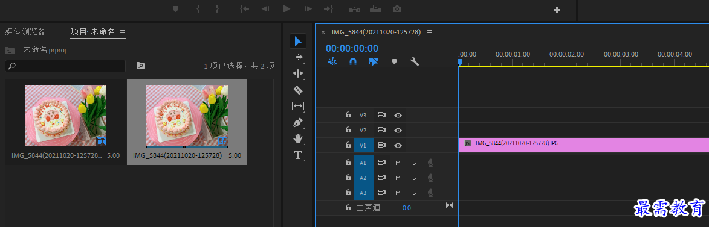Enable voice-over record on A2
The width and height of the screenshot is (709, 227).
(430, 178)
